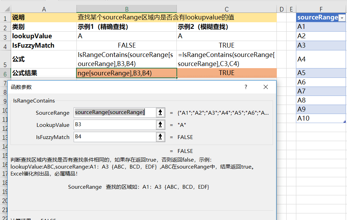This screenshot has width=347, height=220.
Task: Select row 1 header
Action: click(5, 18)
